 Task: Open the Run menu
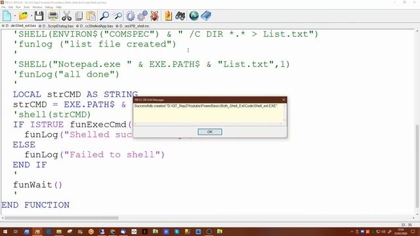click(x=18, y=7)
